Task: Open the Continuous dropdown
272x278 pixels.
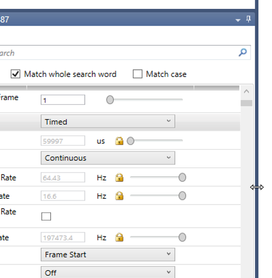Action: pyautogui.click(x=108, y=158)
